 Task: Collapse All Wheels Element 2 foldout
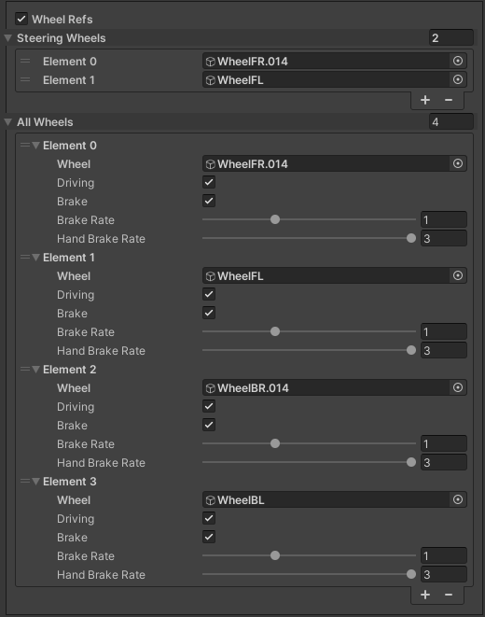tap(35, 370)
